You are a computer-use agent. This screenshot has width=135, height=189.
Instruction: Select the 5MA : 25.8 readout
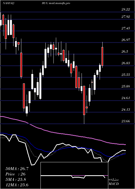16,180
